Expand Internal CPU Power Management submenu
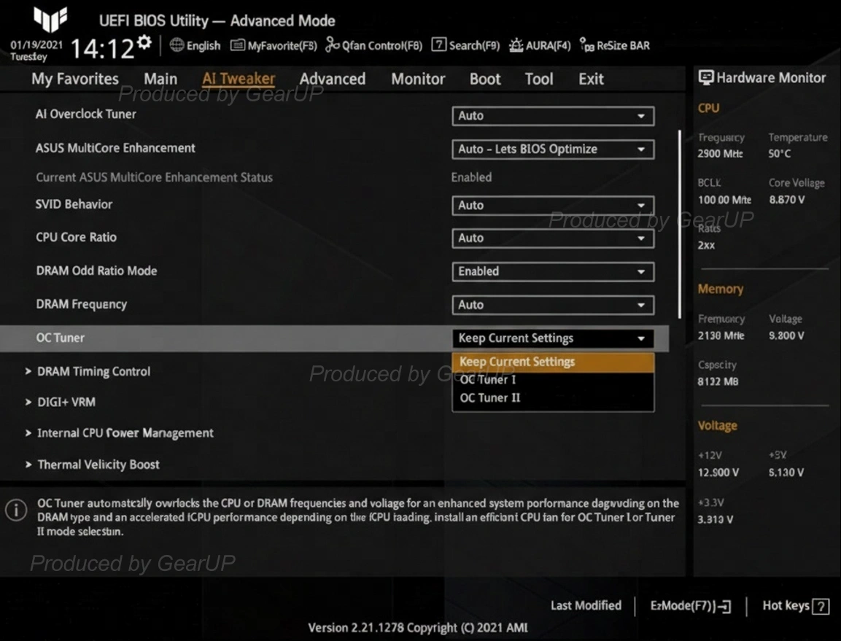 tap(120, 433)
